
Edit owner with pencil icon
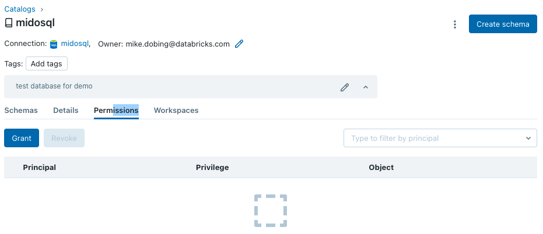(239, 44)
